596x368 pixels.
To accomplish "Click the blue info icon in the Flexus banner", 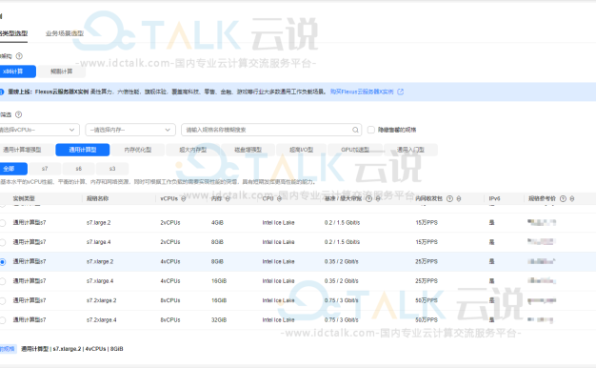I will pyautogui.click(x=2, y=92).
